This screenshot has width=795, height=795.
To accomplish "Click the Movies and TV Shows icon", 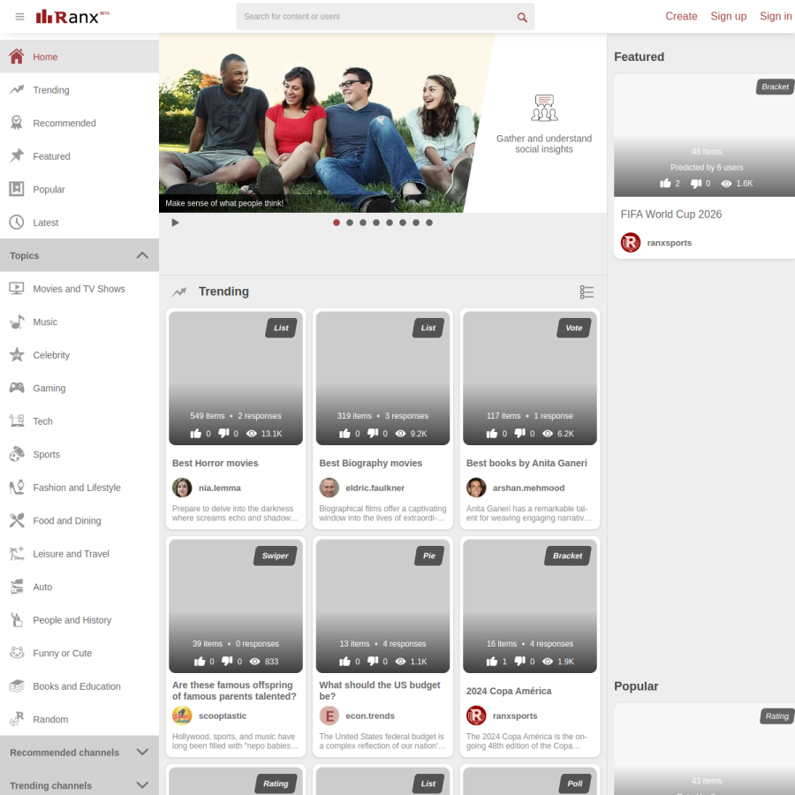I will coord(17,289).
